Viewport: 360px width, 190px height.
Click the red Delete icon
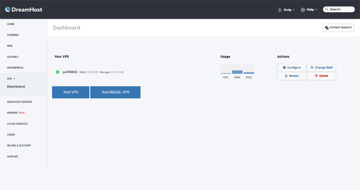(x=316, y=76)
